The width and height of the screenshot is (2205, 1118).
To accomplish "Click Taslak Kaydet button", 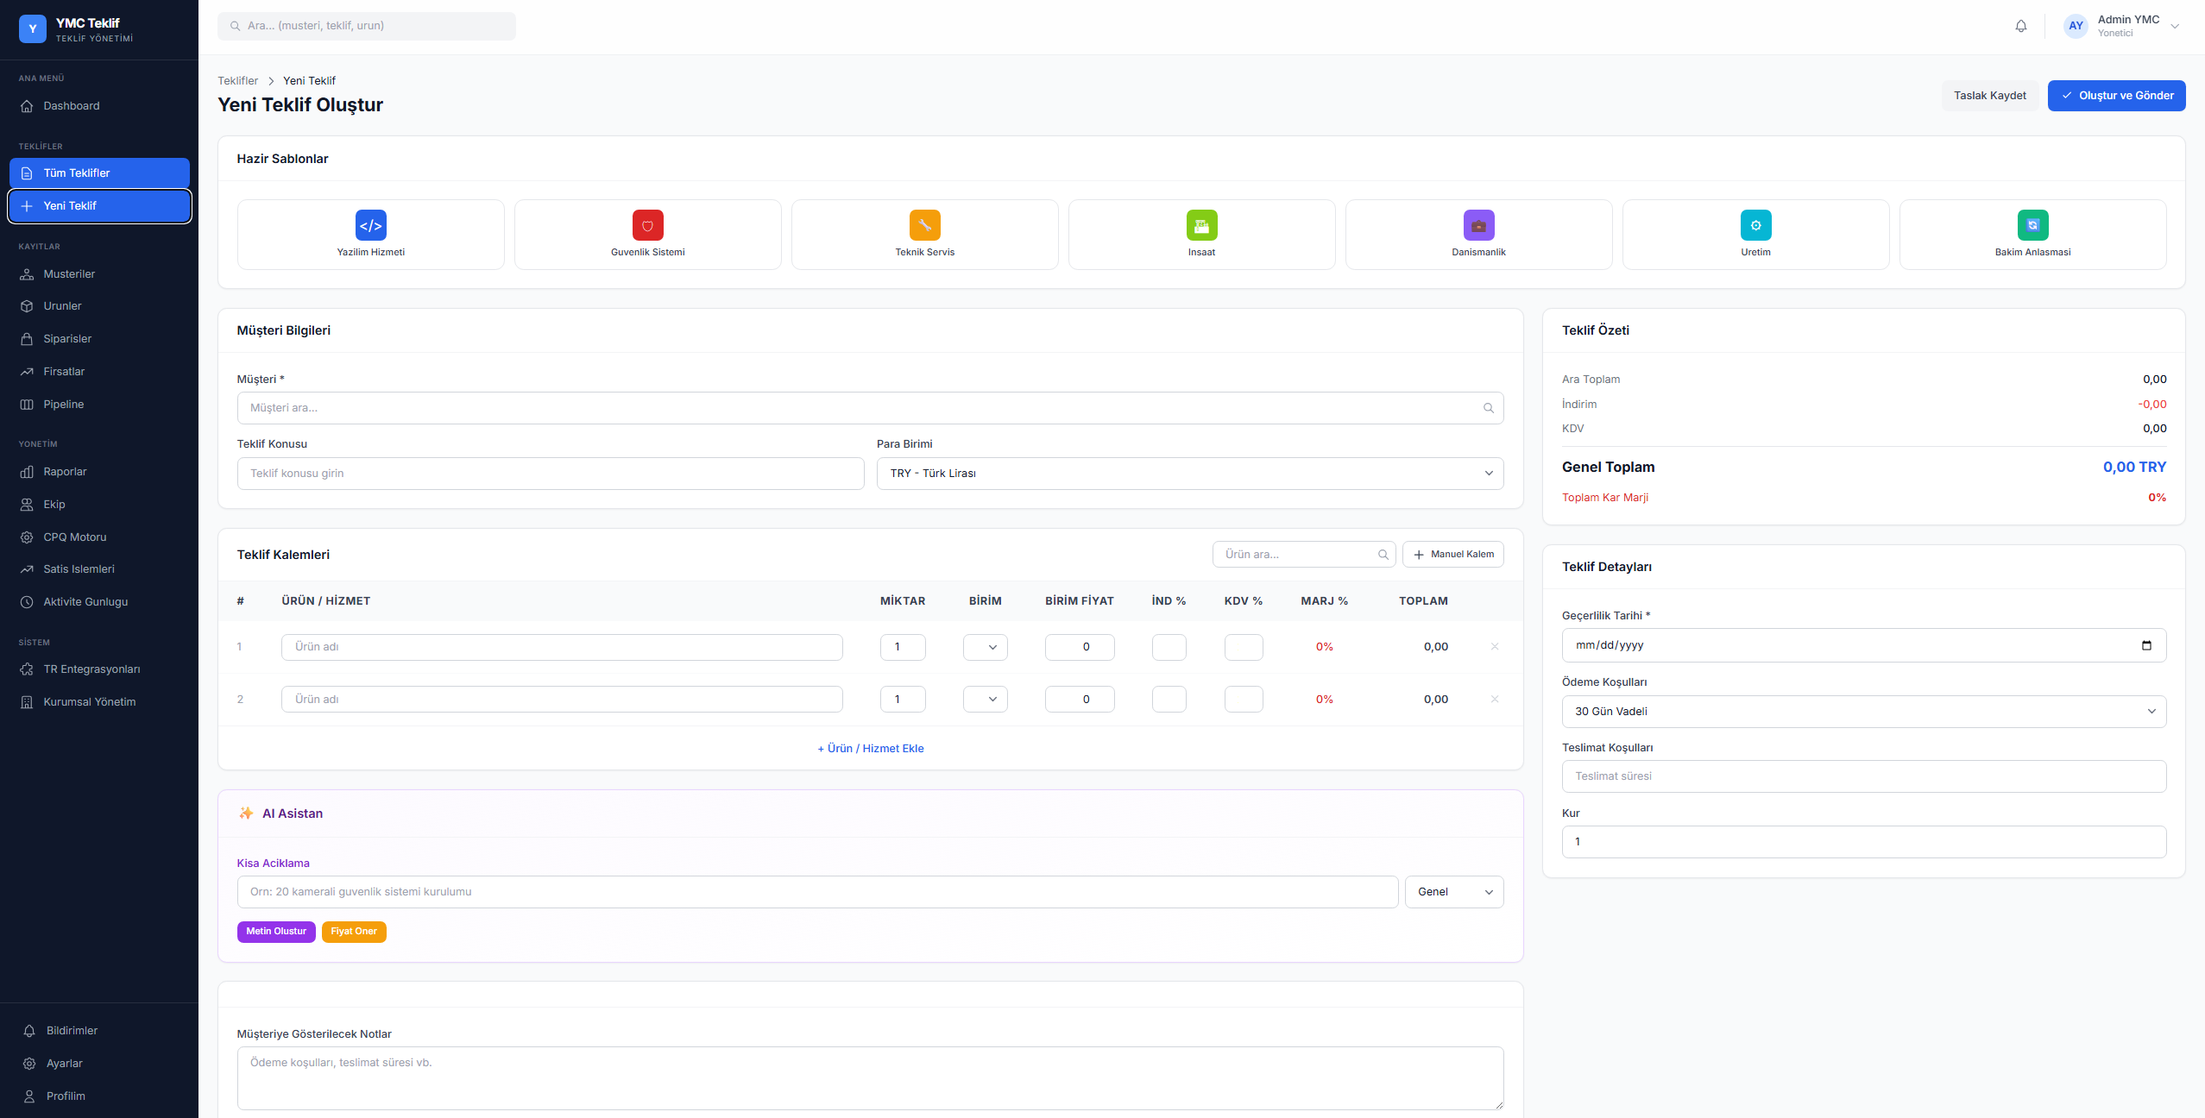I will tap(1990, 96).
